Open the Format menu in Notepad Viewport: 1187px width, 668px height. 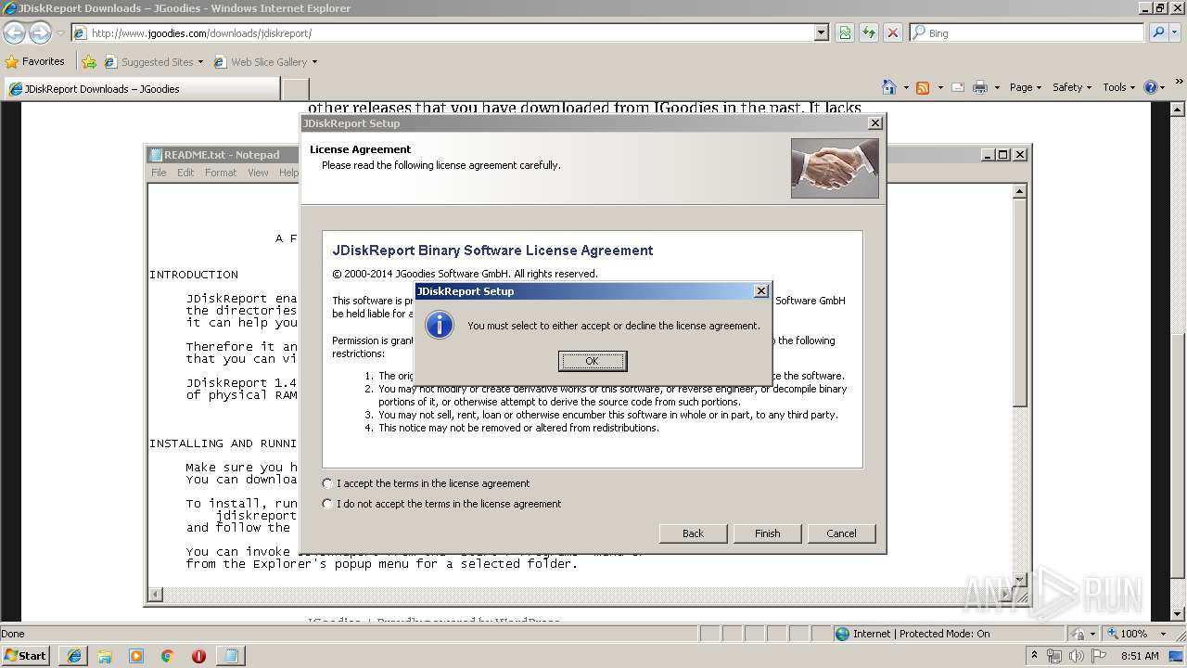tap(221, 173)
